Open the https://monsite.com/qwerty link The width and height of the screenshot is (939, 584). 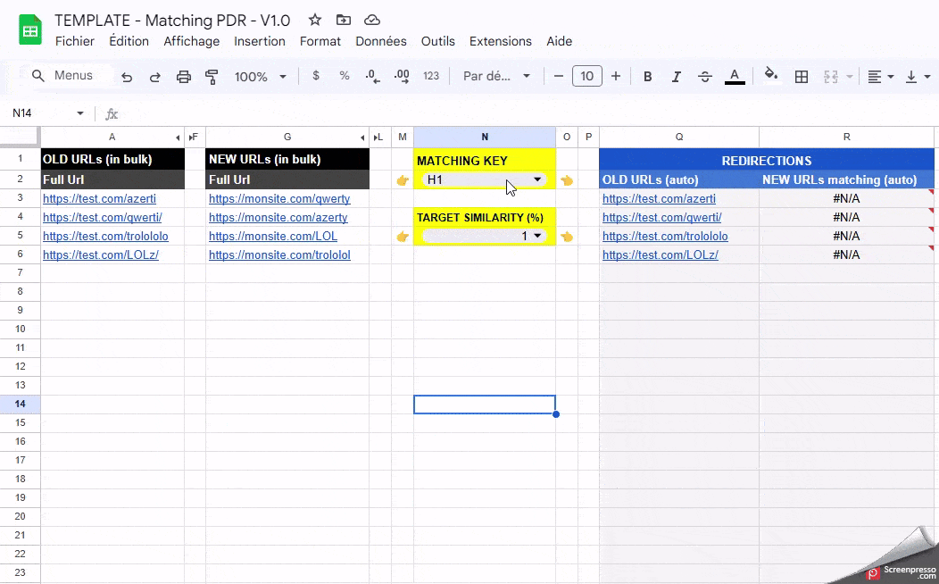(279, 198)
